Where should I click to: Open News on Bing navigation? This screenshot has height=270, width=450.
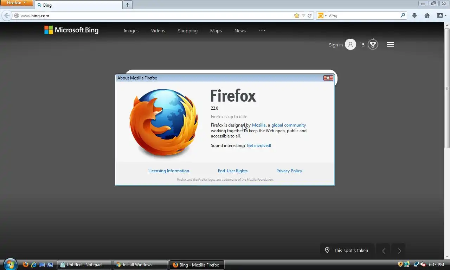tap(240, 31)
